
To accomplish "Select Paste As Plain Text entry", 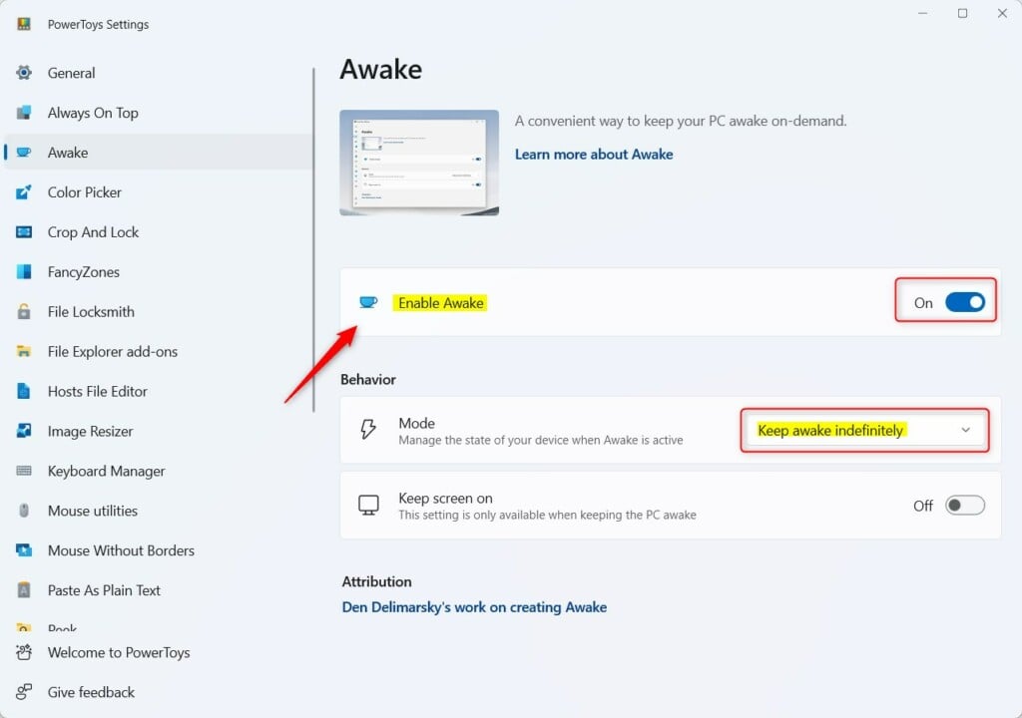I will coord(159,589).
